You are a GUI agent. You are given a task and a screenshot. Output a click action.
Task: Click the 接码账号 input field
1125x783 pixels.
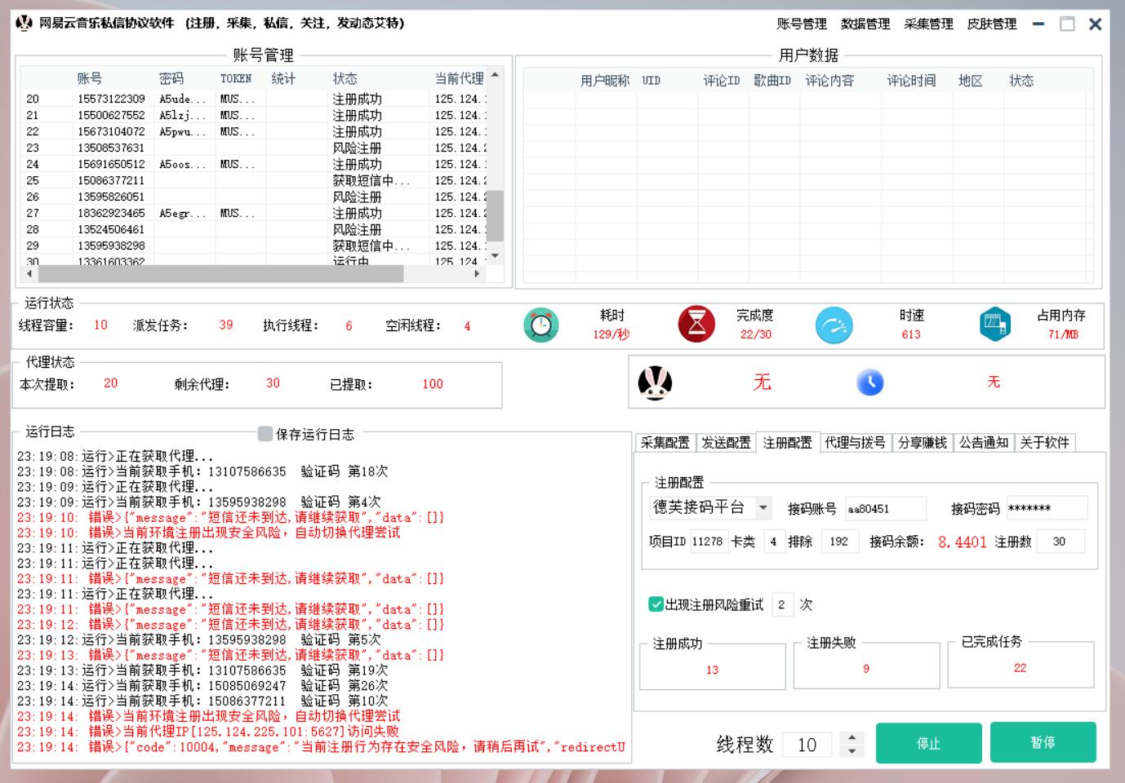tap(885, 509)
